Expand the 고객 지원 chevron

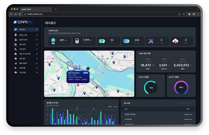click(37, 72)
